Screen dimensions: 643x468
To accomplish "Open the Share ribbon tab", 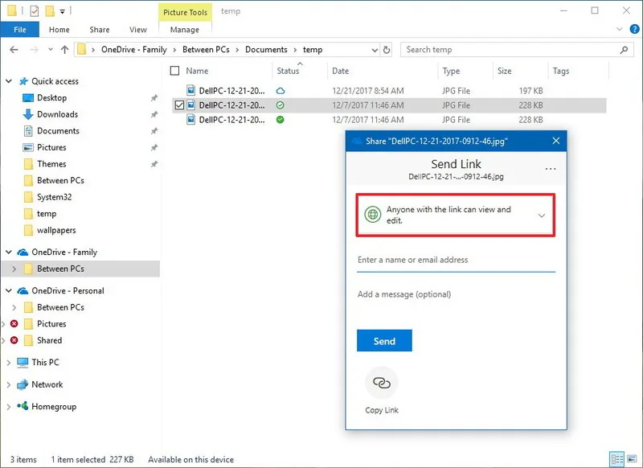I will [100, 30].
